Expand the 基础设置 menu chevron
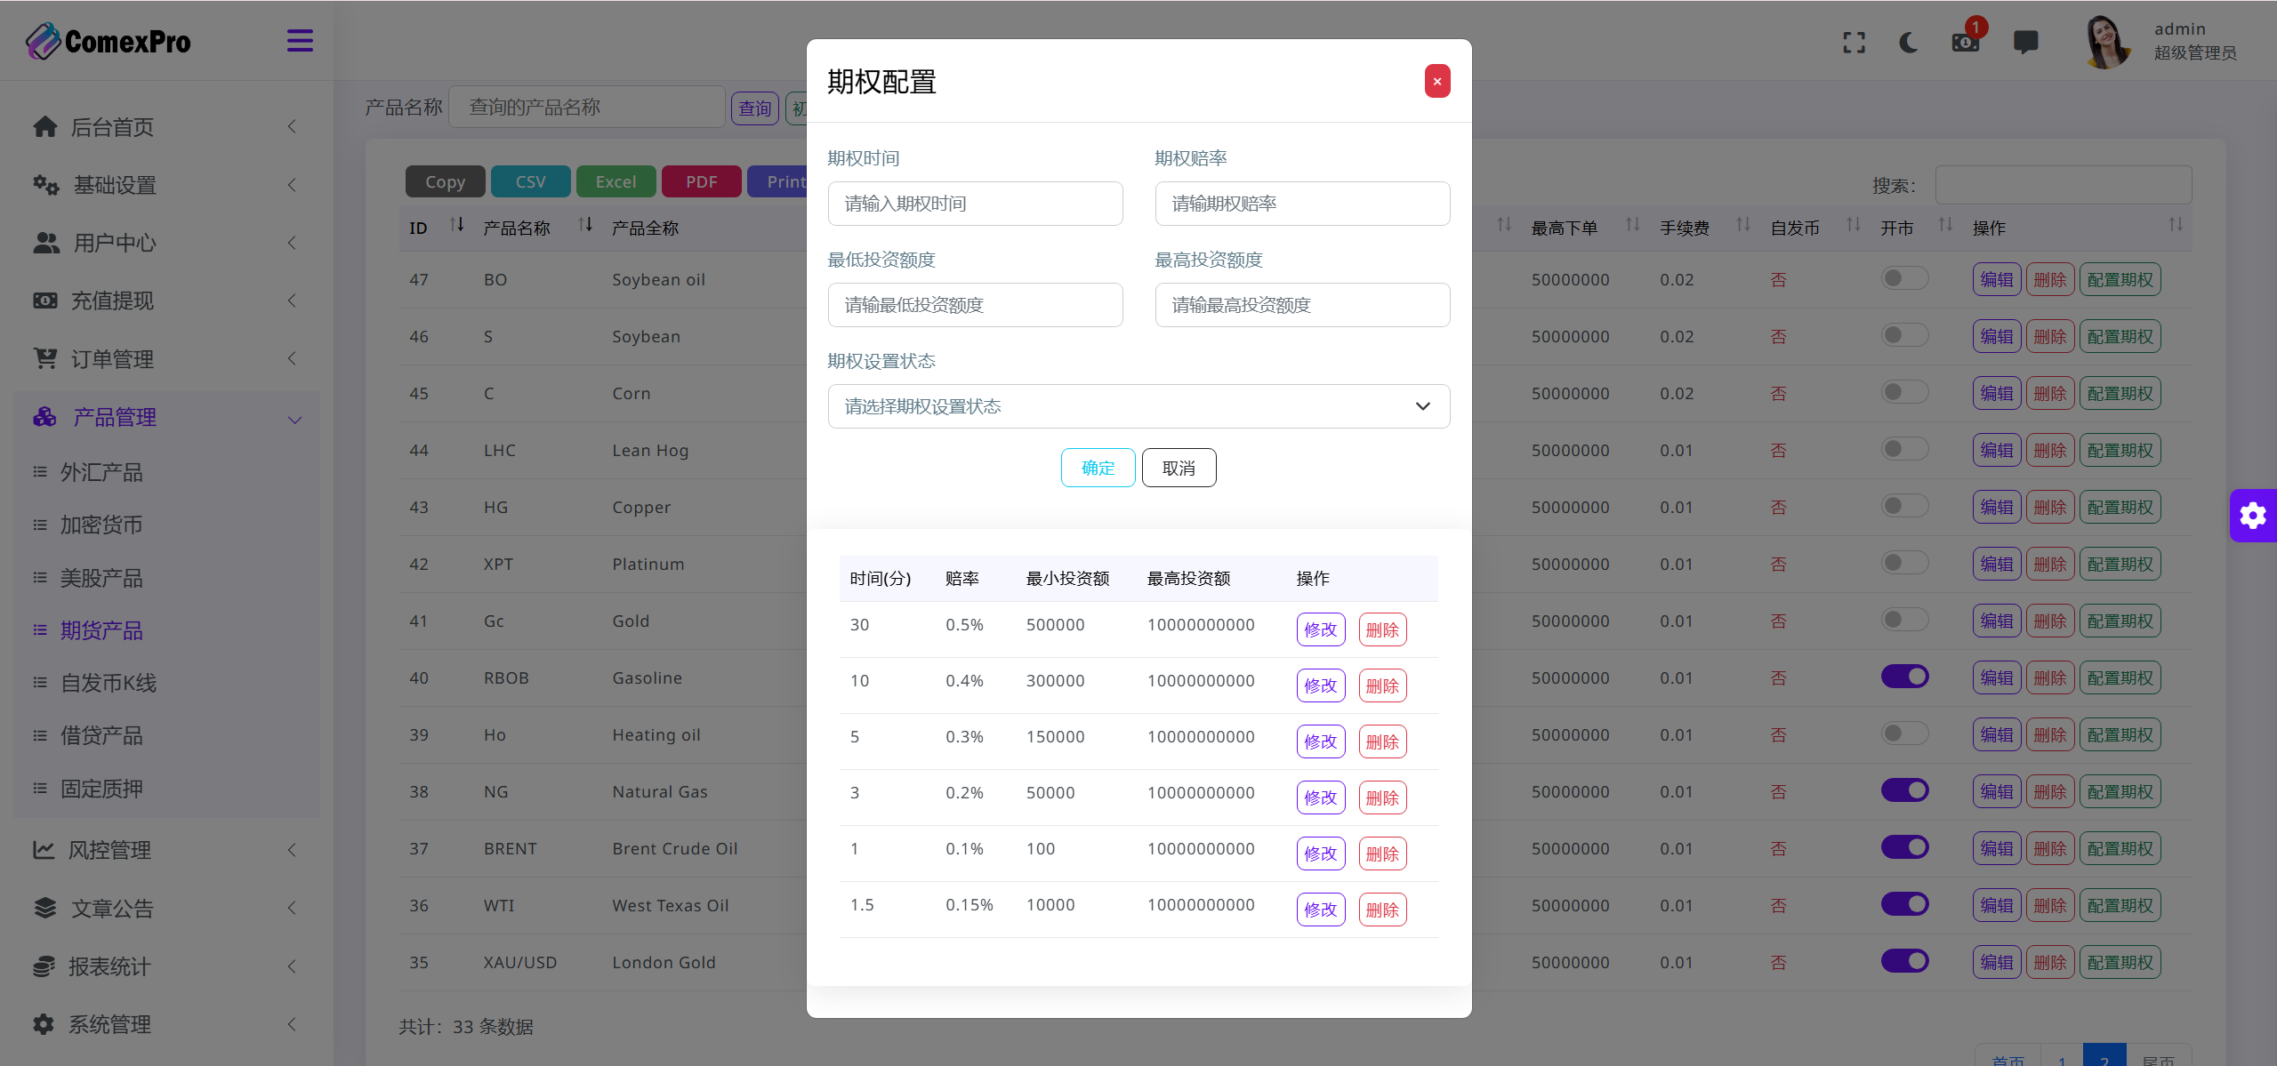2277x1066 pixels. coord(292,185)
